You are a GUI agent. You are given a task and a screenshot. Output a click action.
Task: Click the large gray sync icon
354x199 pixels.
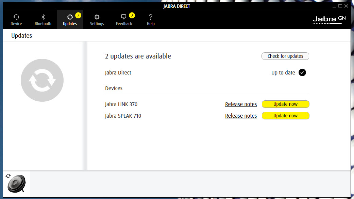click(x=42, y=80)
